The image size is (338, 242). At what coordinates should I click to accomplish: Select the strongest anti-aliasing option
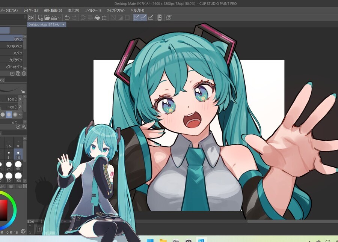(x=15, y=115)
